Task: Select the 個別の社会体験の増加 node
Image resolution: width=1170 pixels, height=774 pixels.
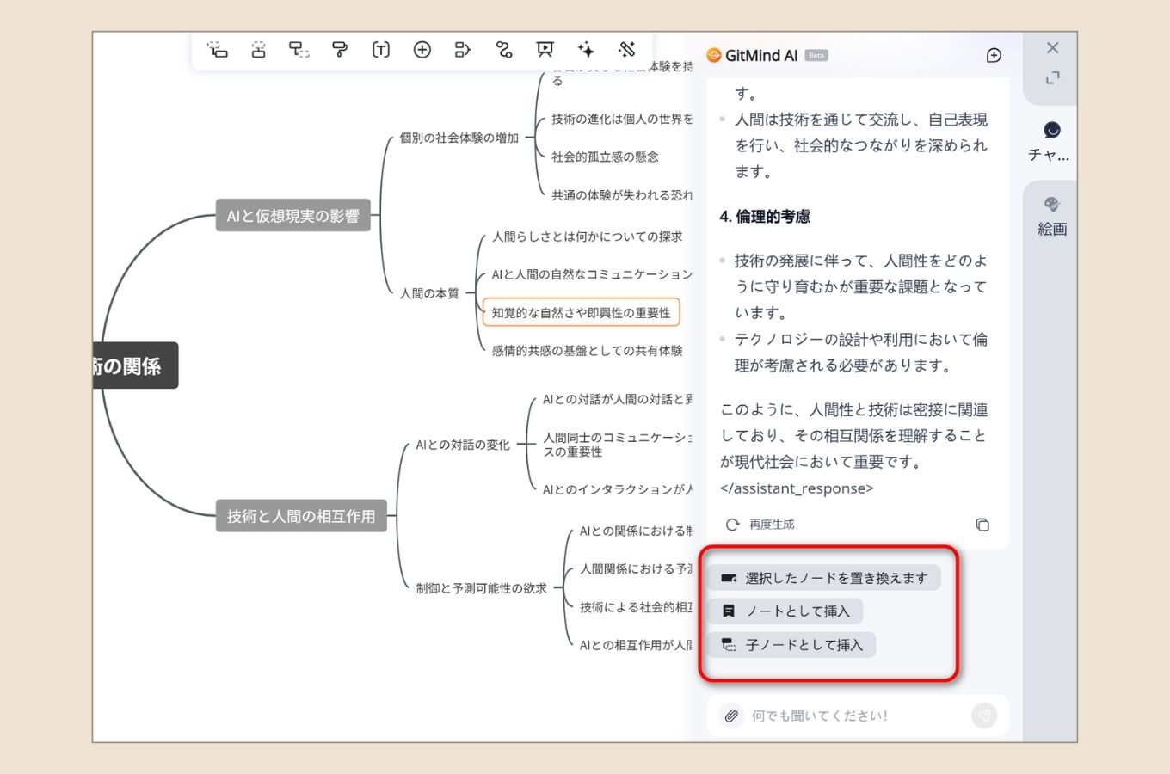Action: (459, 138)
